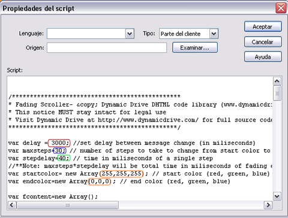Click the vertical scrollbar up arrow
The width and height of the screenshot is (288, 218).
point(277,81)
